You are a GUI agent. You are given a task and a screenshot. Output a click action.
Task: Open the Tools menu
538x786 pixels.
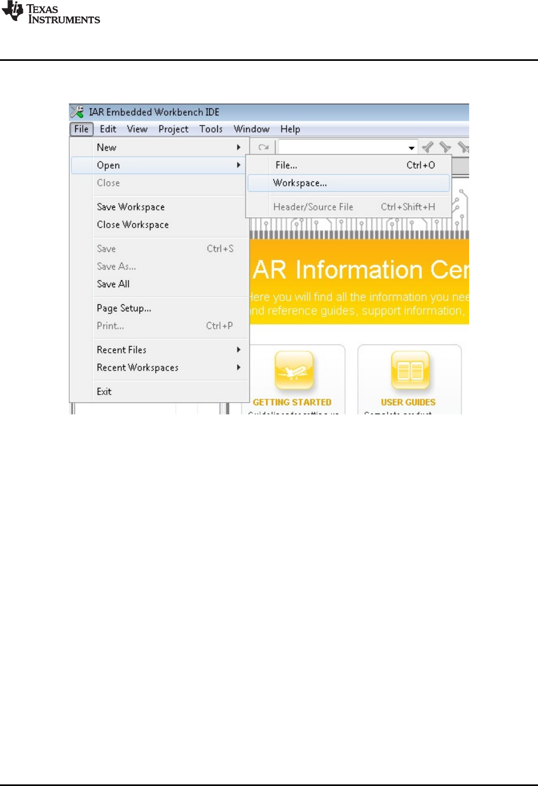click(x=211, y=129)
